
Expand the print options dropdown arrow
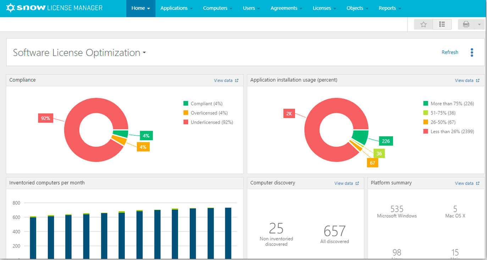pyautogui.click(x=479, y=24)
